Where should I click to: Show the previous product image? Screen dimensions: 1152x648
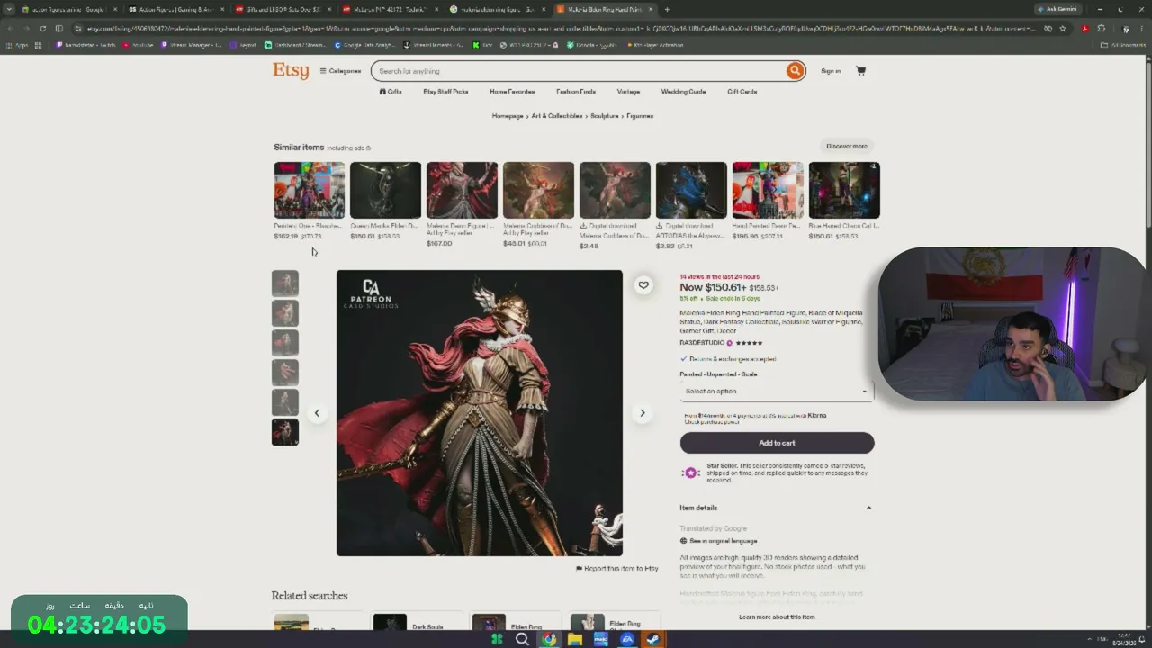click(x=317, y=413)
